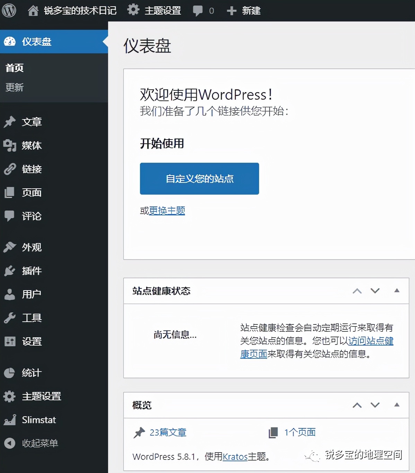Click the 站点健康状态 panel heading
The width and height of the screenshot is (415, 473).
161,291
